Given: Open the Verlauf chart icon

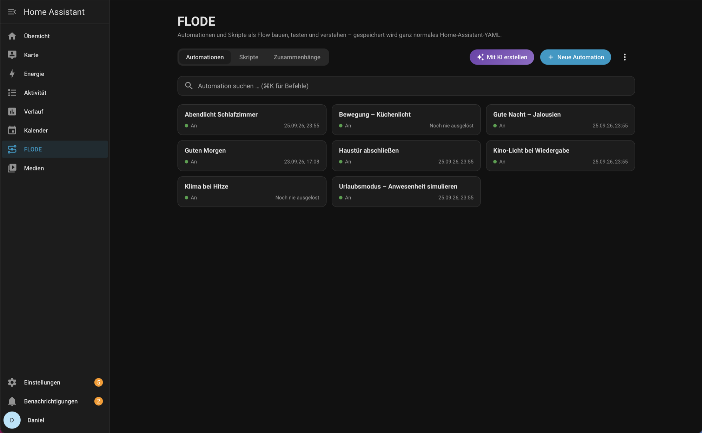Looking at the screenshot, I should pyautogui.click(x=12, y=112).
